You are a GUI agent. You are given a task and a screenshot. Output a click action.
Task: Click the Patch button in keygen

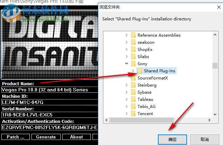(x=16, y=137)
